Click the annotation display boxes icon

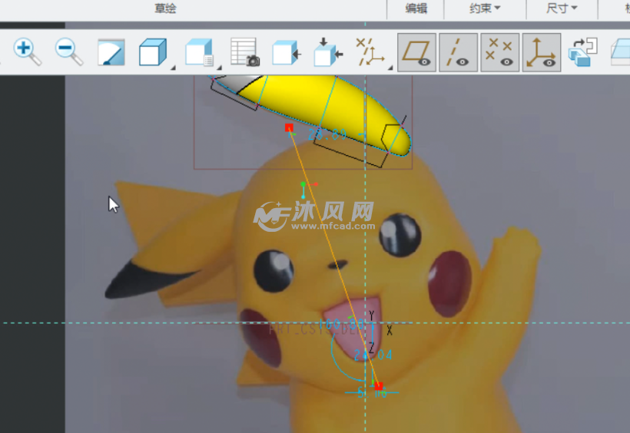(x=583, y=51)
